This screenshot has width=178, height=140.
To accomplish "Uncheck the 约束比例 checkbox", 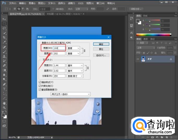I will pyautogui.click(x=40, y=86).
